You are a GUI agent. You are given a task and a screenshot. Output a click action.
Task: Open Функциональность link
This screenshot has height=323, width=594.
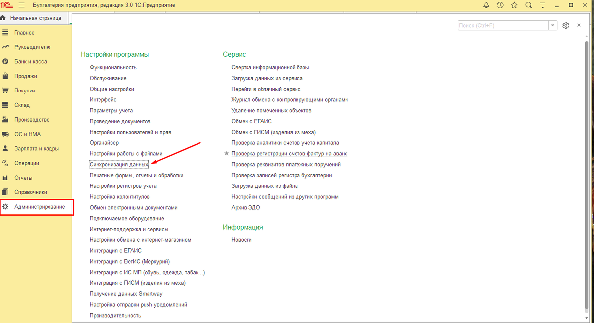click(113, 67)
